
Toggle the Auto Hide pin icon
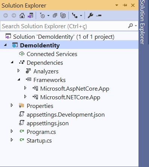[125, 5]
